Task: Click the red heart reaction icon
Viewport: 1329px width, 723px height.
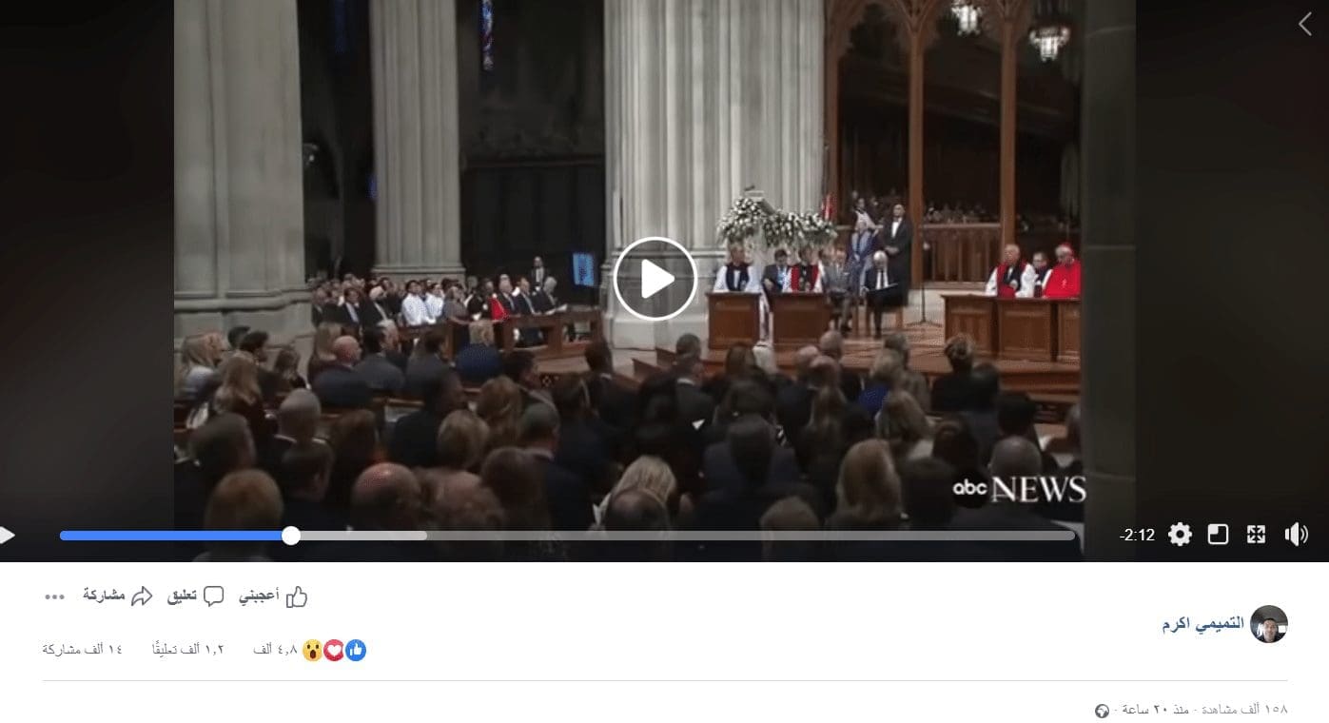Action: pyautogui.click(x=334, y=651)
